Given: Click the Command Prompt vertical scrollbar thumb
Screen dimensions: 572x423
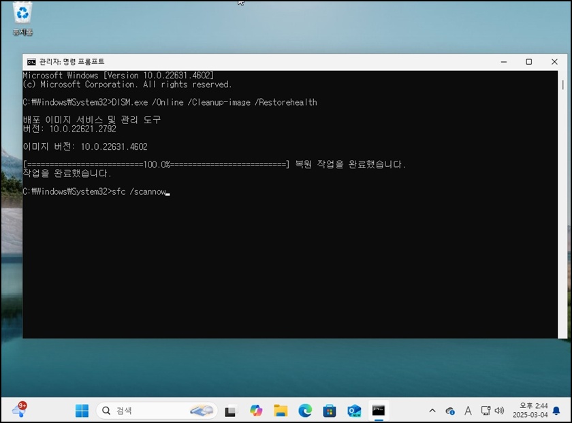Looking at the screenshot, I should point(563,85).
